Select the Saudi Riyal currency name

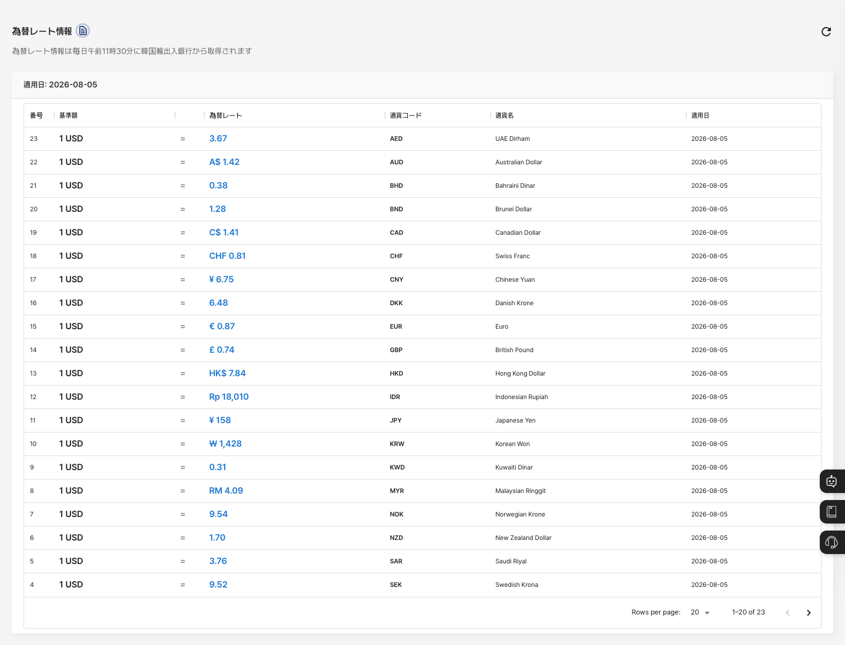(x=511, y=562)
